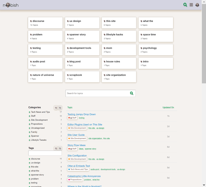Viewport: 206px width, 187px height.
Task: Open the psychology tag card
Action: [156, 50]
